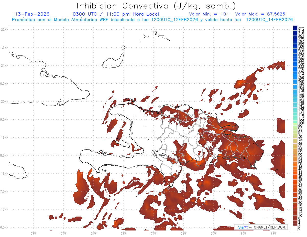Click the '20N' latitude label
Viewport: 307px width, 237px height.
[x=4, y=101]
